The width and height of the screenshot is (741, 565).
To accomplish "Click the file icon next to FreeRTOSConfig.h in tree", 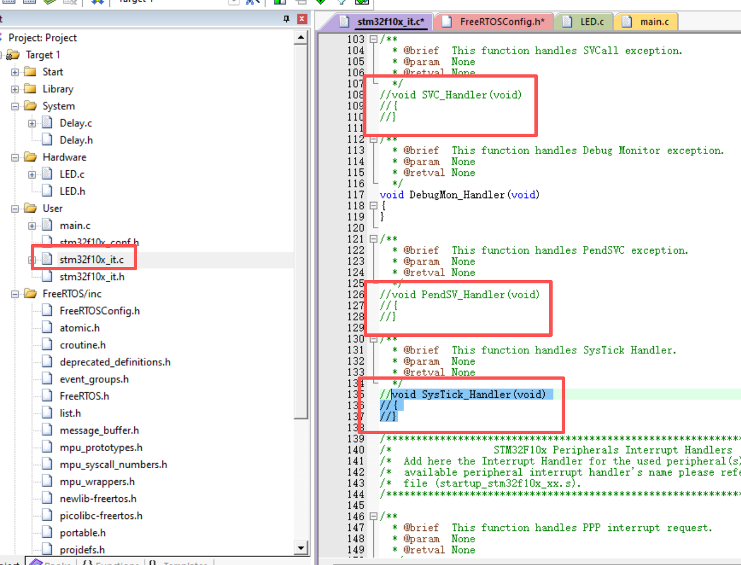I will pyautogui.click(x=48, y=311).
